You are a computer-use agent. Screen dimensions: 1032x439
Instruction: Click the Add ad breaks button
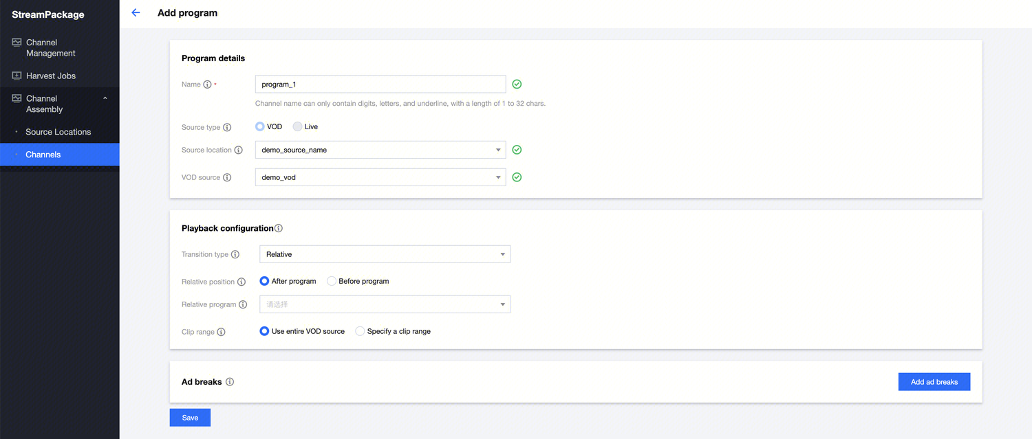click(x=934, y=382)
